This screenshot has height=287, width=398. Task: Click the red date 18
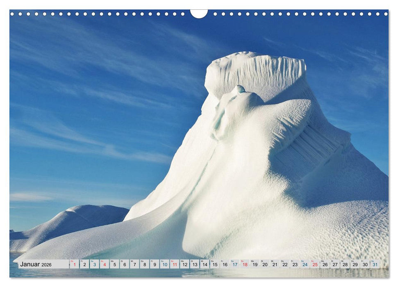(x=245, y=265)
